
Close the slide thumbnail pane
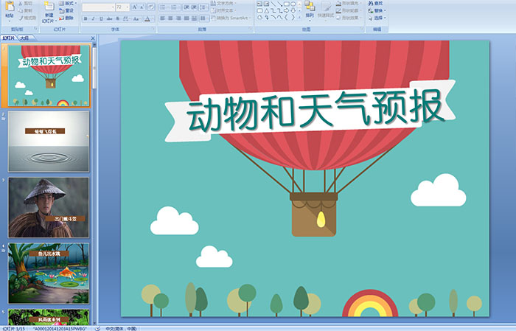coord(93,38)
